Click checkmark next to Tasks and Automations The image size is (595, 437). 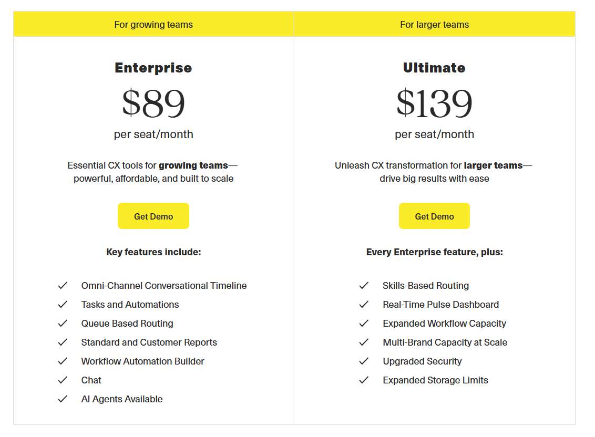(x=63, y=305)
